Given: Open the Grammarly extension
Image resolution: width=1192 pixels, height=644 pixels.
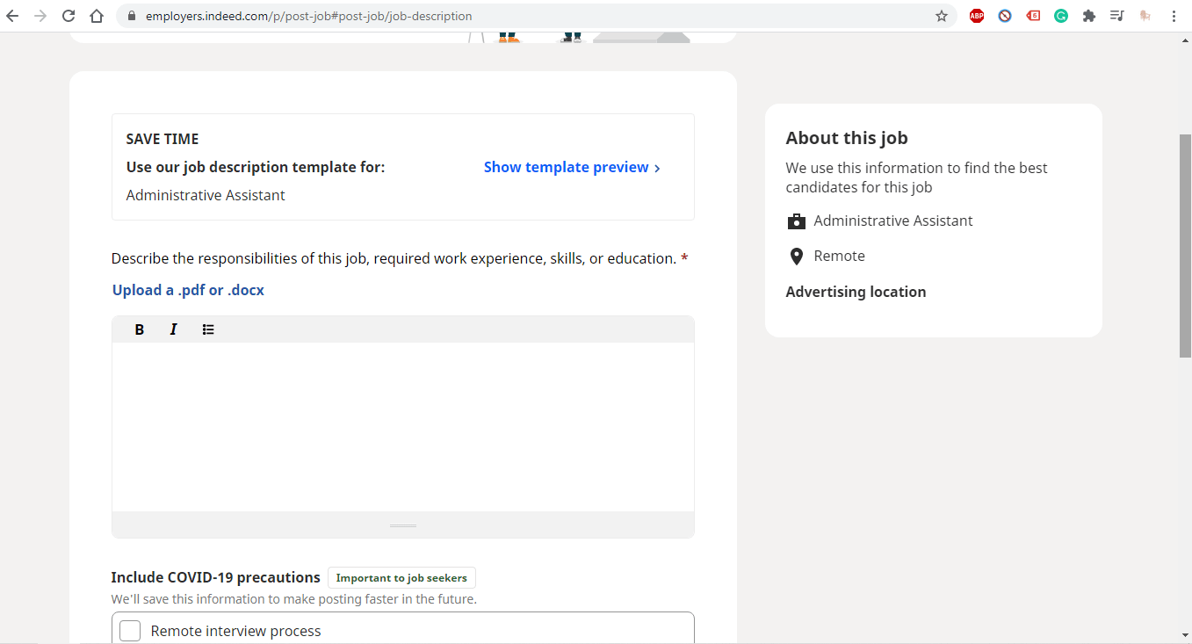Looking at the screenshot, I should (1061, 16).
